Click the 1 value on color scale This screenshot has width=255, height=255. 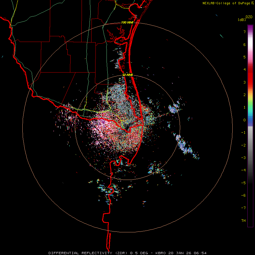245,107
